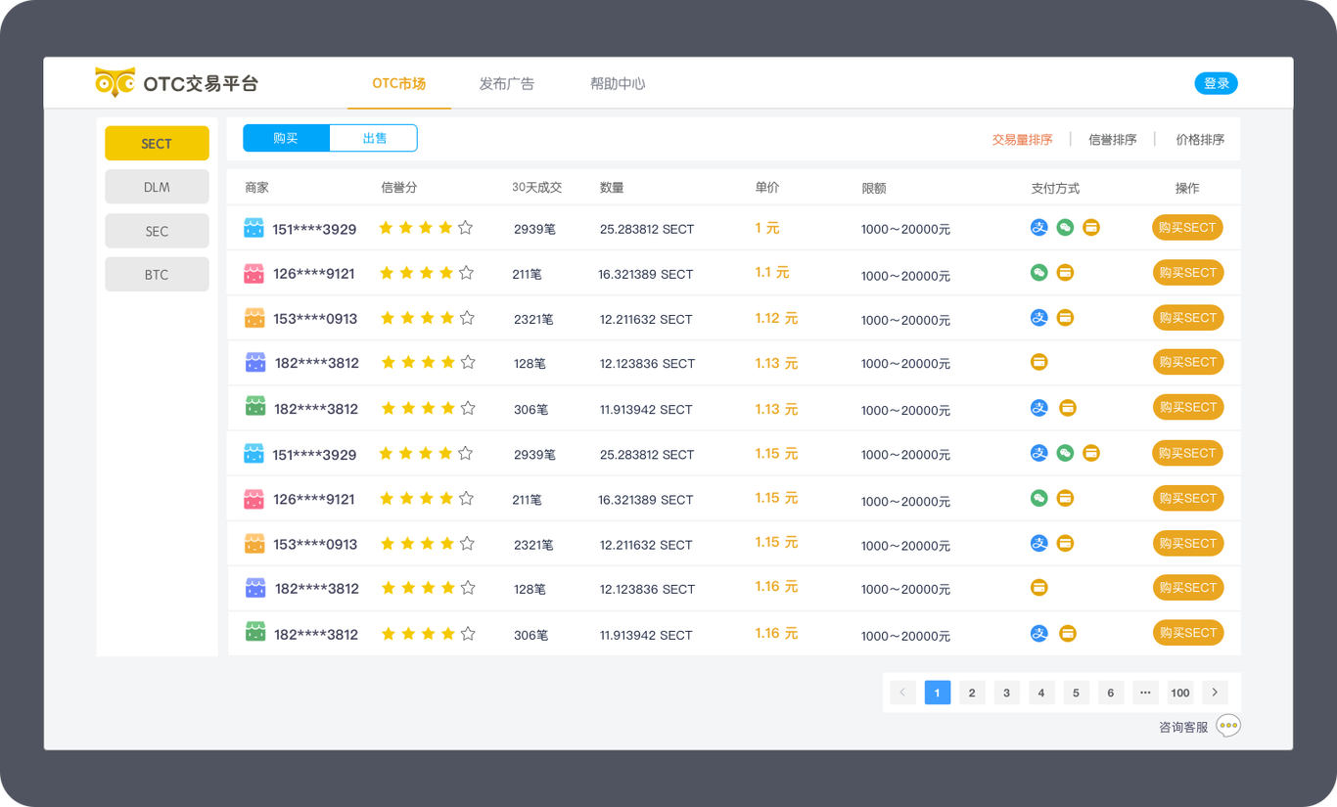Open the 咨询客服 chat bubble icon

point(1228,726)
